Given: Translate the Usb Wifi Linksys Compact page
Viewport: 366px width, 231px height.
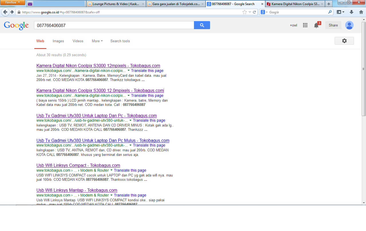Looking at the screenshot, I should pos(130,170).
